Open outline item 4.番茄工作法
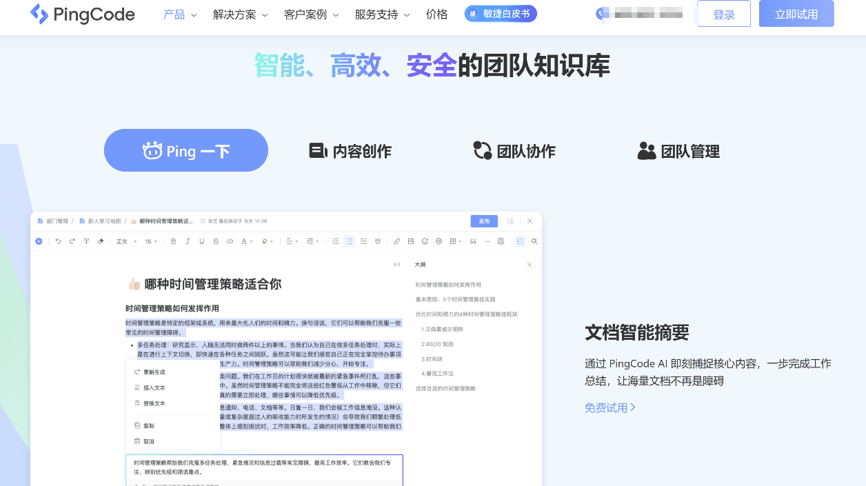Image resolution: width=866 pixels, height=486 pixels. pos(437,373)
